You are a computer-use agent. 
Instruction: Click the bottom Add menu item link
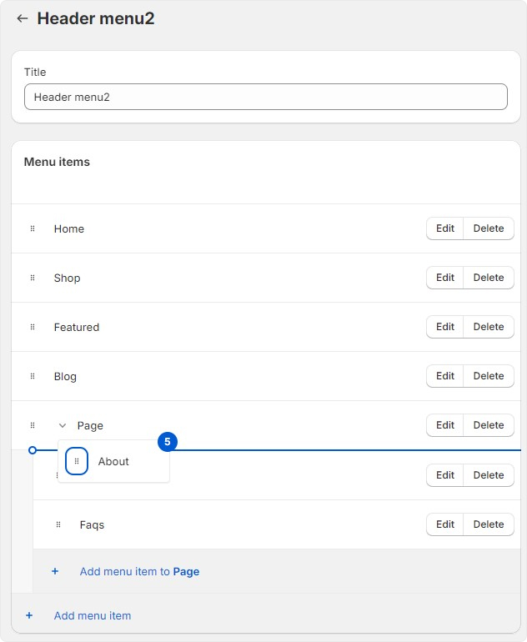pyautogui.click(x=93, y=616)
